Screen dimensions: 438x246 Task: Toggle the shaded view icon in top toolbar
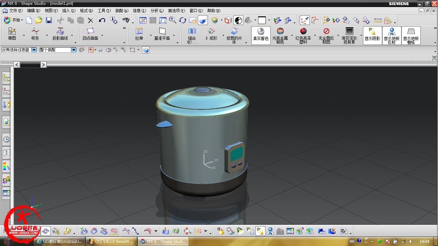coord(203,20)
